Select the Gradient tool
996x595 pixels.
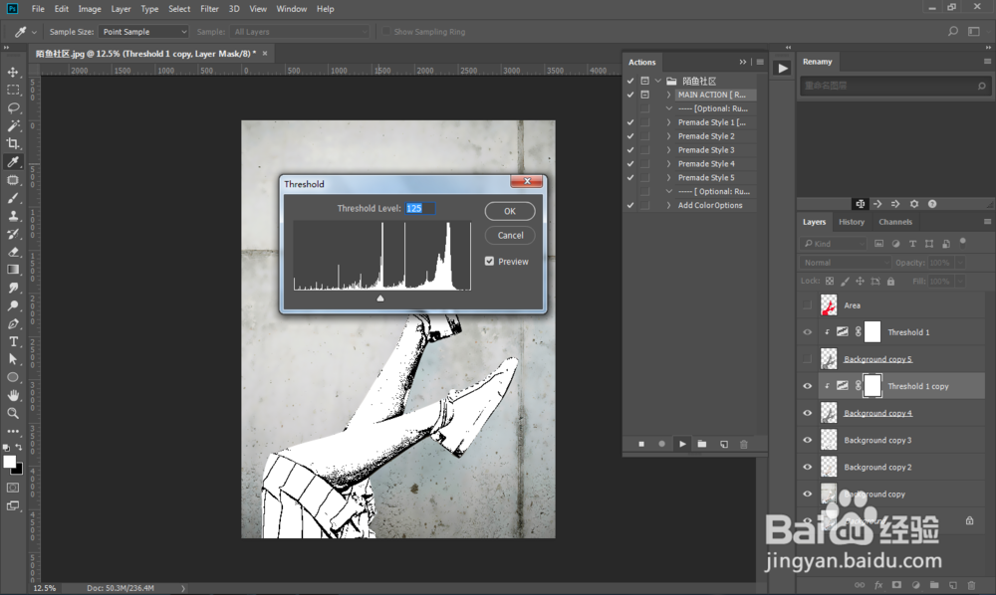(13, 270)
